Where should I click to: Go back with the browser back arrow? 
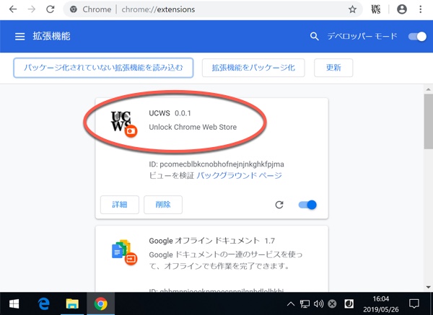(x=13, y=9)
